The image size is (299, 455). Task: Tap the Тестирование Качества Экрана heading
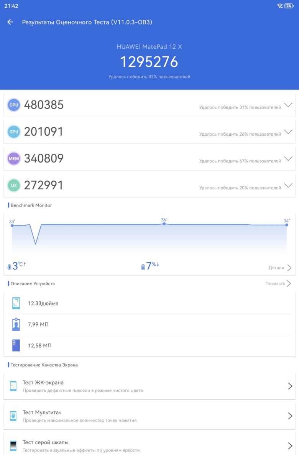[44, 365]
